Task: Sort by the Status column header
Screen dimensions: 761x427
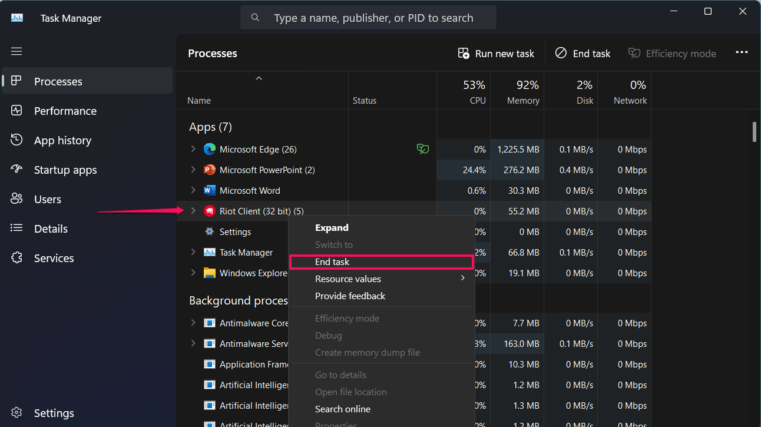Action: [x=392, y=91]
